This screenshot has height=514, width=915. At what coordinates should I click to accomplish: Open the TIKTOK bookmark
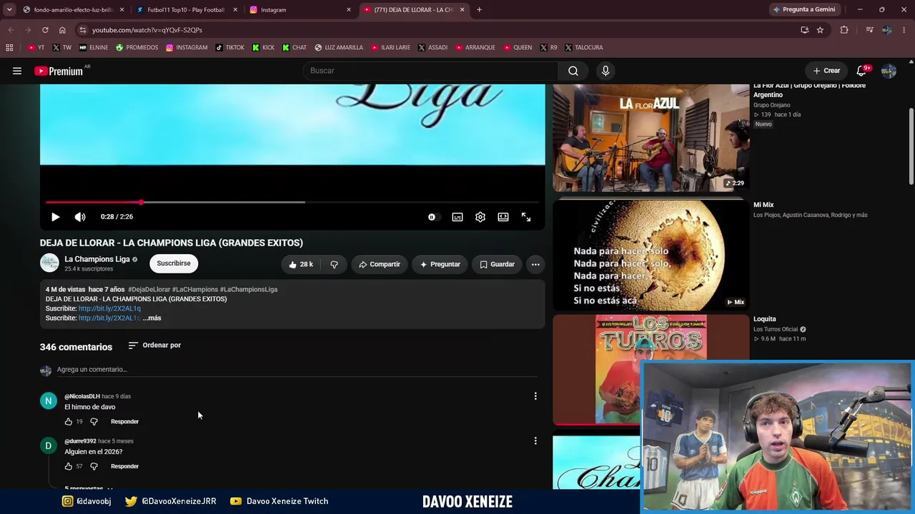pos(229,48)
